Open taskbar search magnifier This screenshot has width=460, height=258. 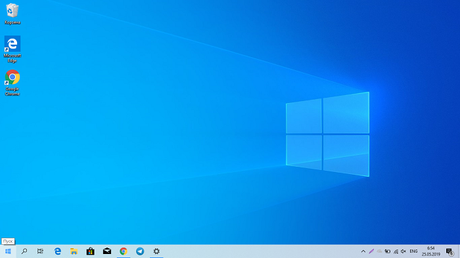[24, 251]
